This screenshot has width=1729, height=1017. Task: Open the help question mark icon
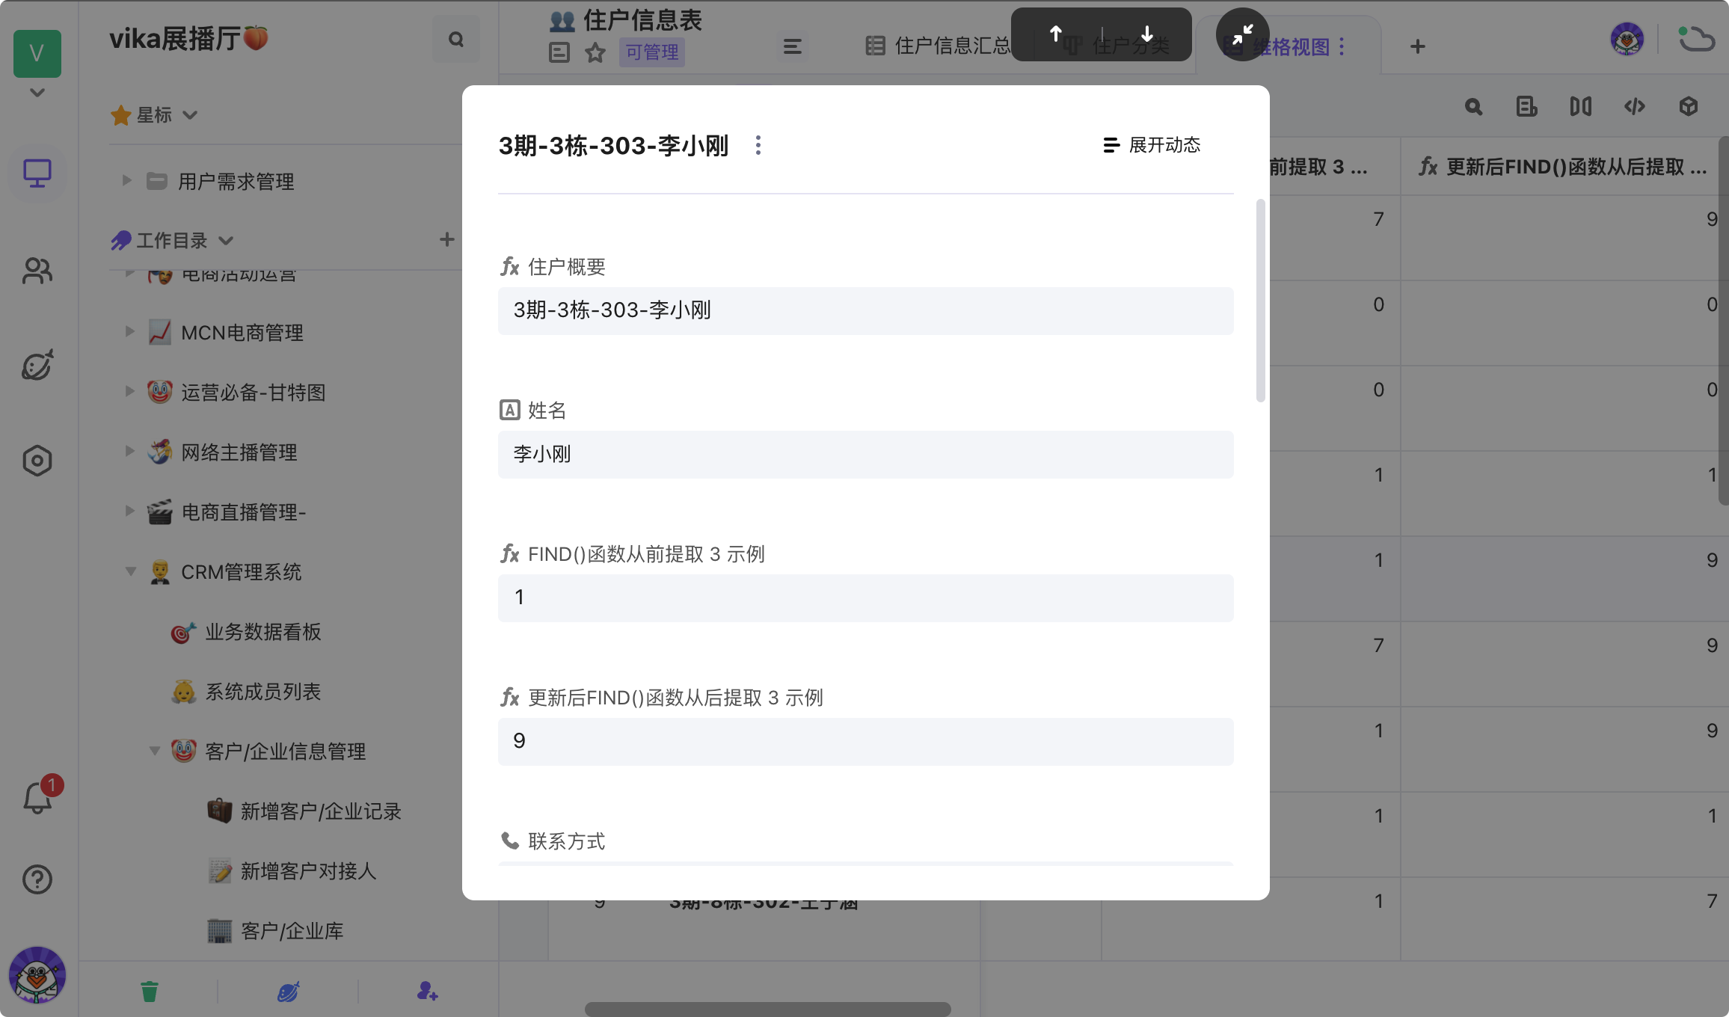[x=37, y=879]
